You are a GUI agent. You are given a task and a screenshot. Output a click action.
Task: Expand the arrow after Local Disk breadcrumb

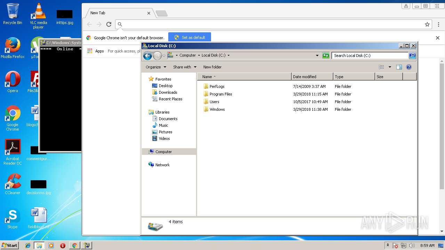click(228, 55)
